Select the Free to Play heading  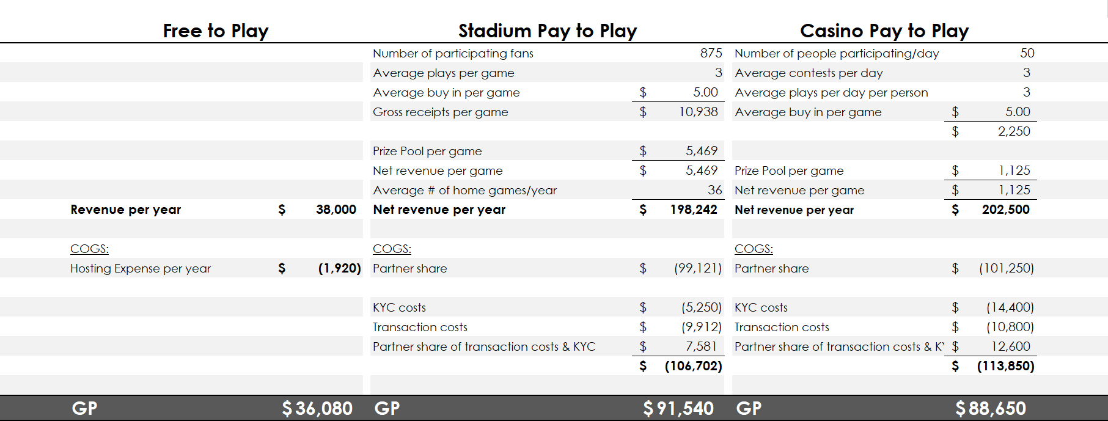pyautogui.click(x=215, y=31)
